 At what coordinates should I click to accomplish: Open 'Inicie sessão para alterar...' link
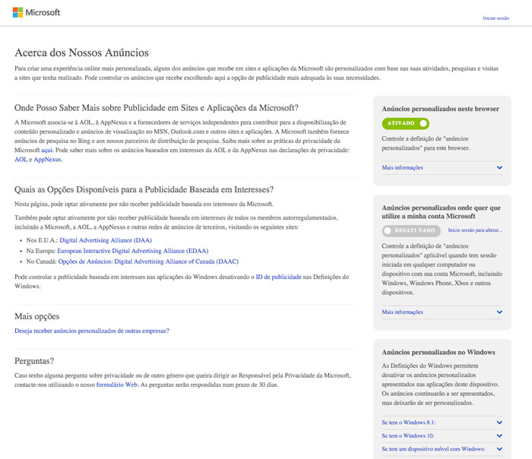pyautogui.click(x=475, y=230)
